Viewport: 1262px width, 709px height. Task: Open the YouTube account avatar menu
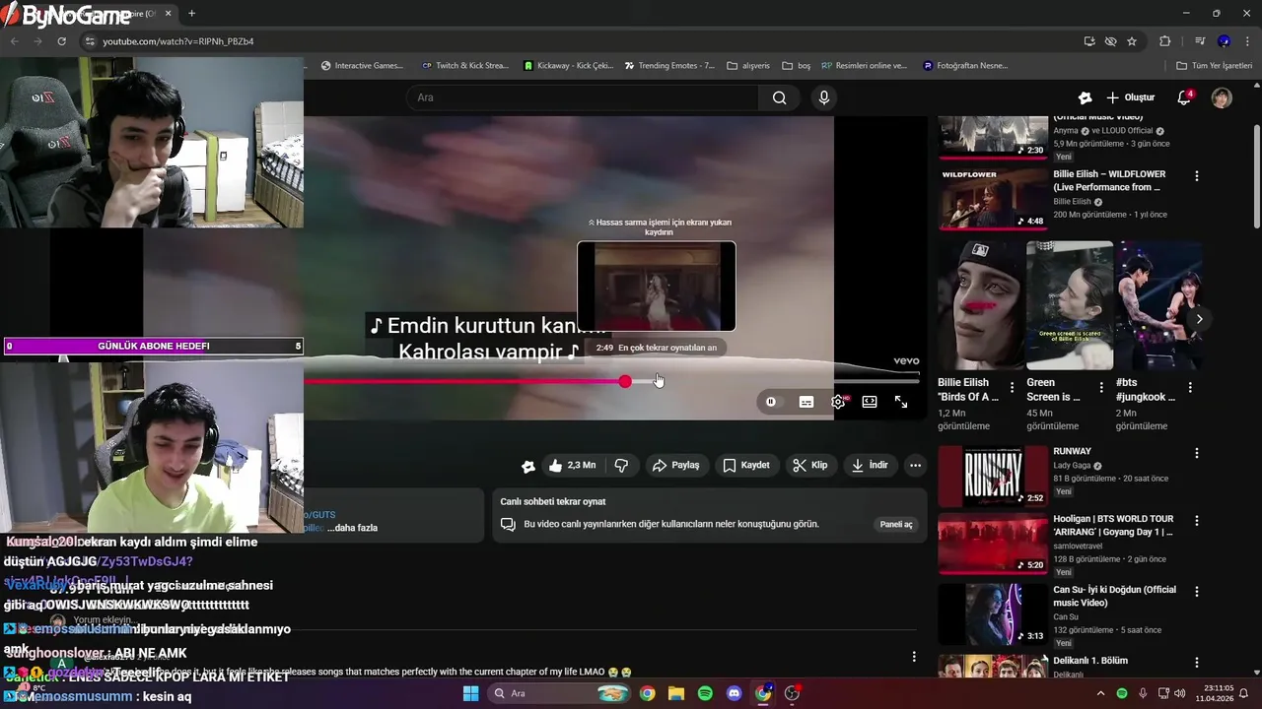click(x=1222, y=97)
